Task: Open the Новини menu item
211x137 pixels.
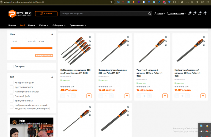Action: tap(12, 25)
